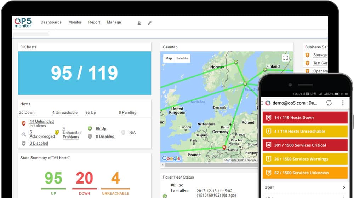Click the Google logo on the map
The image size is (354, 198).
(x=171, y=158)
